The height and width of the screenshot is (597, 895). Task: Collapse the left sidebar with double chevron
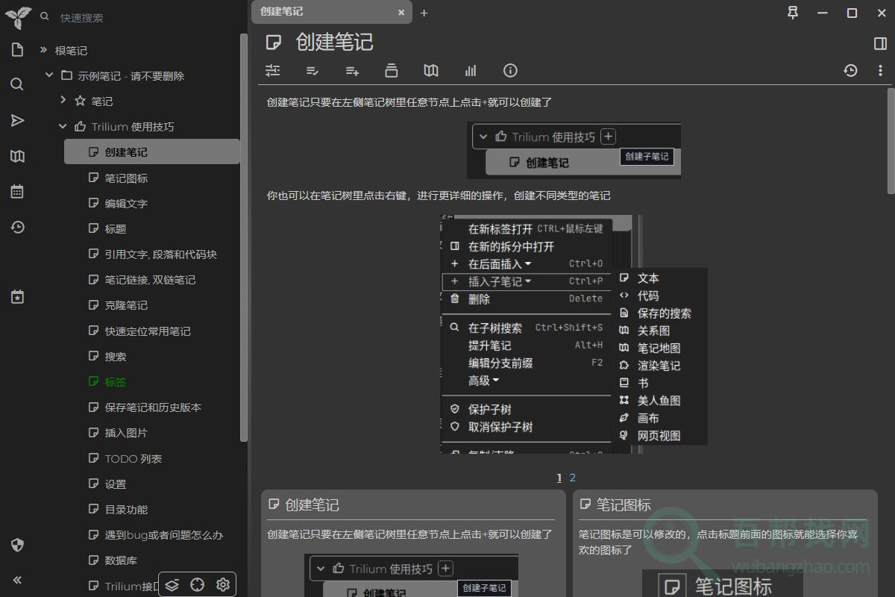pos(17,580)
